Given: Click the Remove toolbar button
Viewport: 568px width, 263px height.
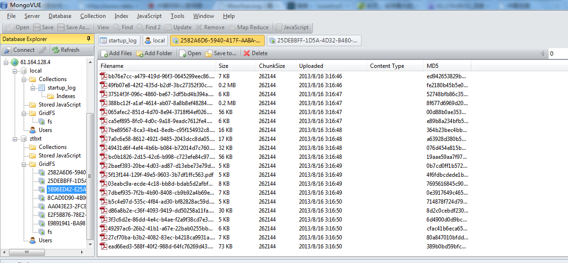Looking at the screenshot, I should (210, 27).
